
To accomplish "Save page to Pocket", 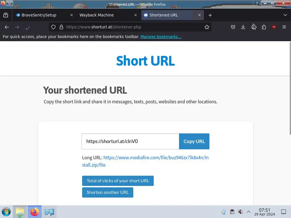I will (x=233, y=27).
